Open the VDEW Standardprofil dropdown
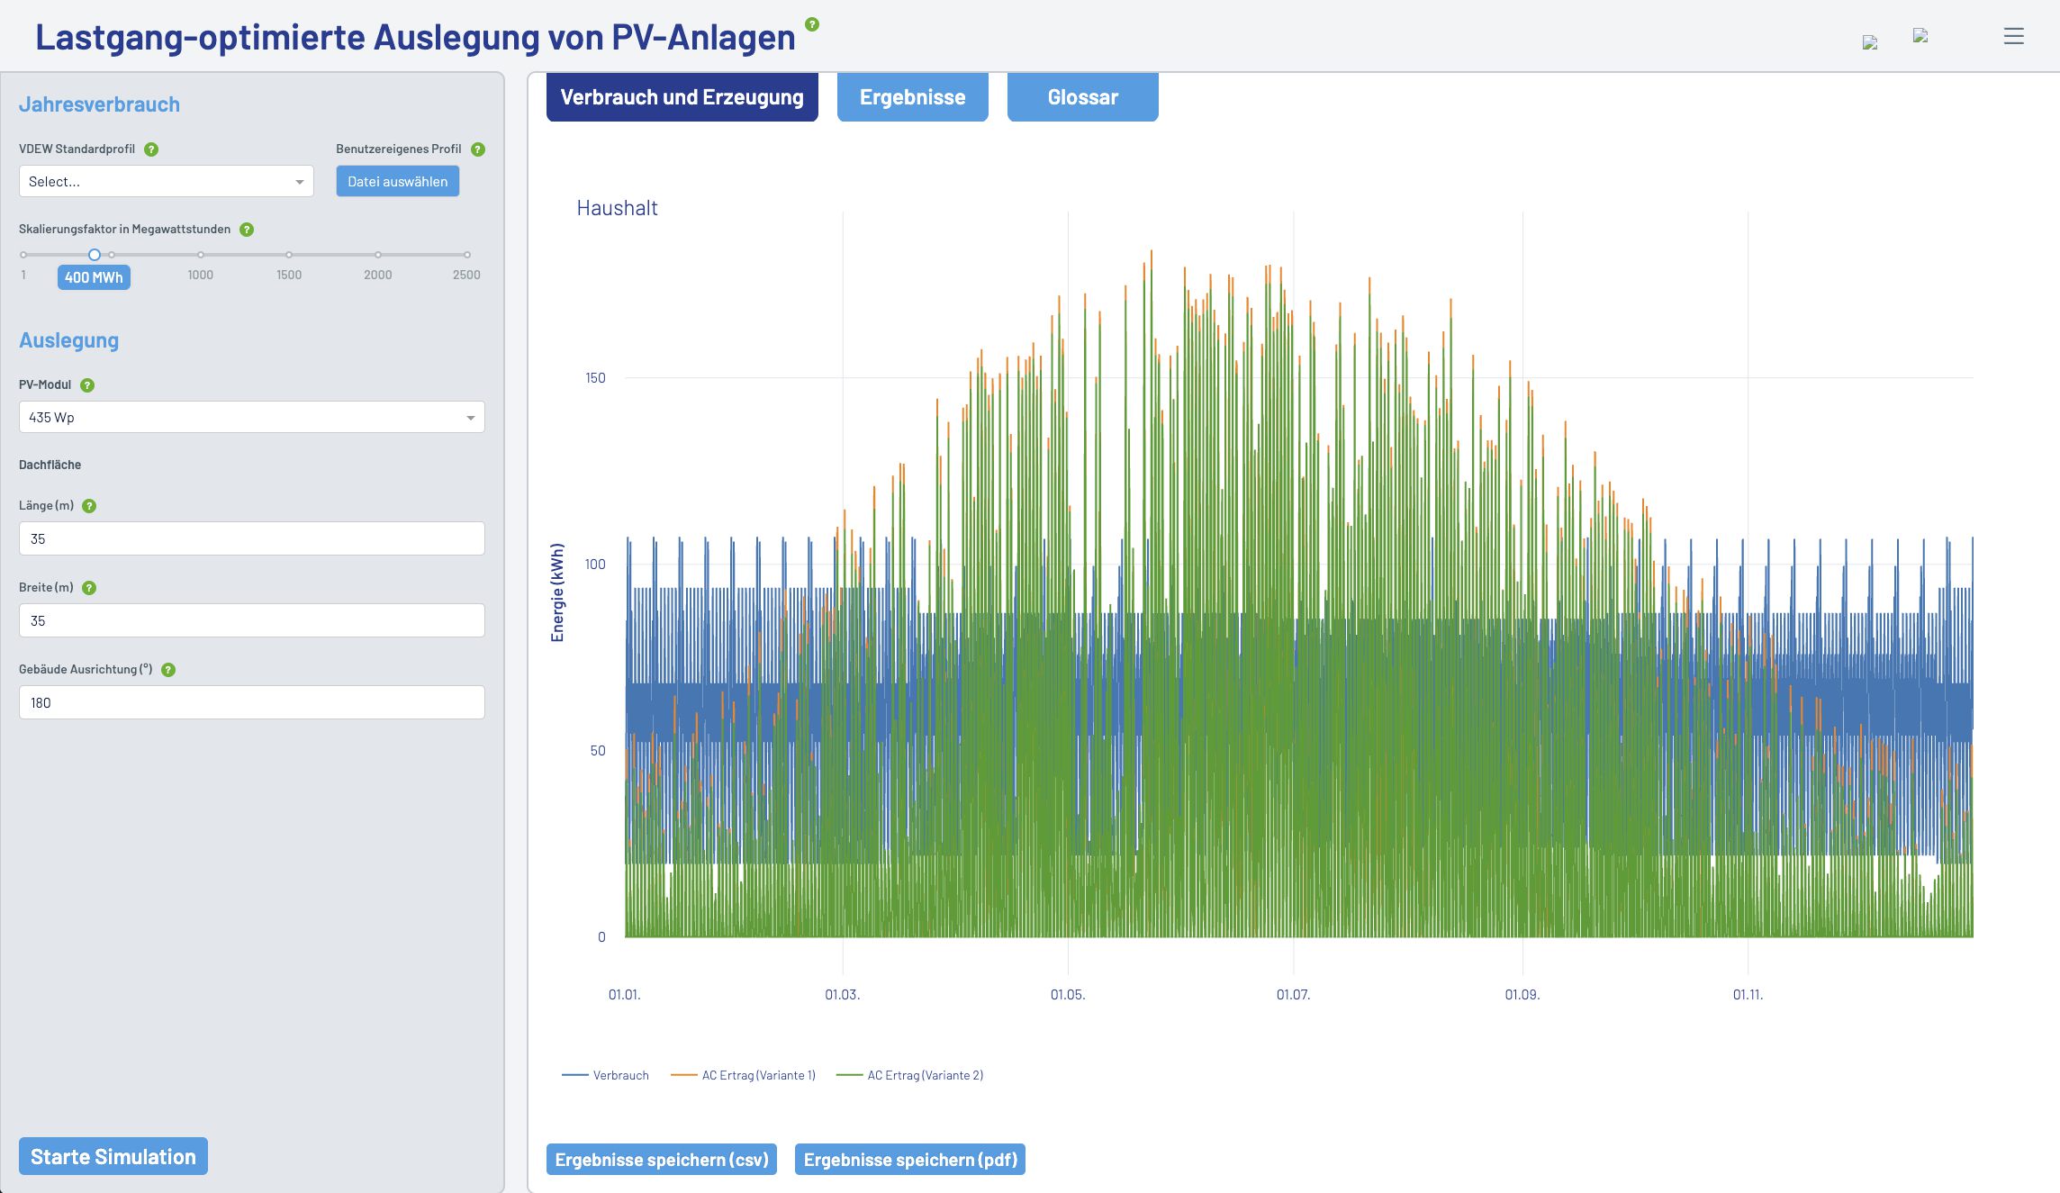 (167, 181)
